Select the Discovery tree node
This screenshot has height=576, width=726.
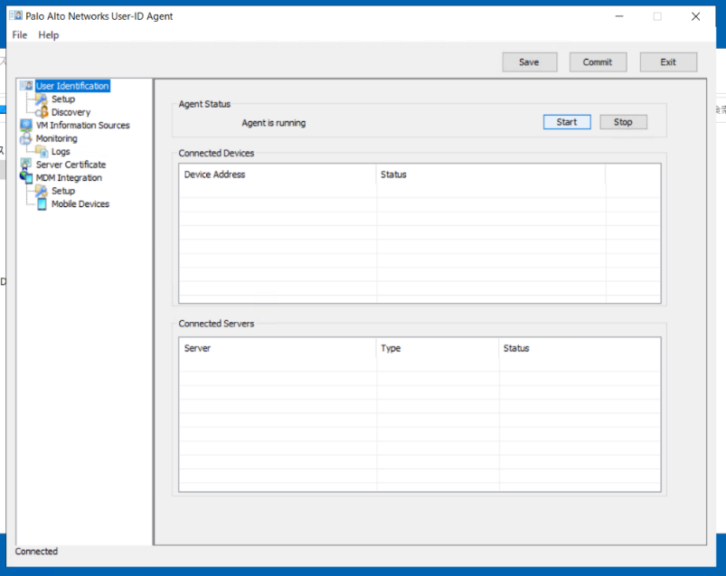[71, 112]
